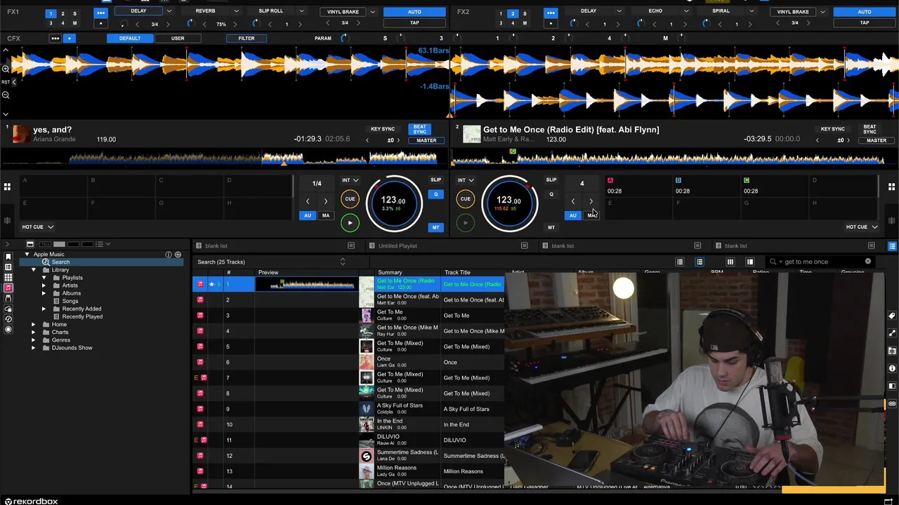Click the search field containing 'get to me once'
Screen dimensions: 899x505
820,262
